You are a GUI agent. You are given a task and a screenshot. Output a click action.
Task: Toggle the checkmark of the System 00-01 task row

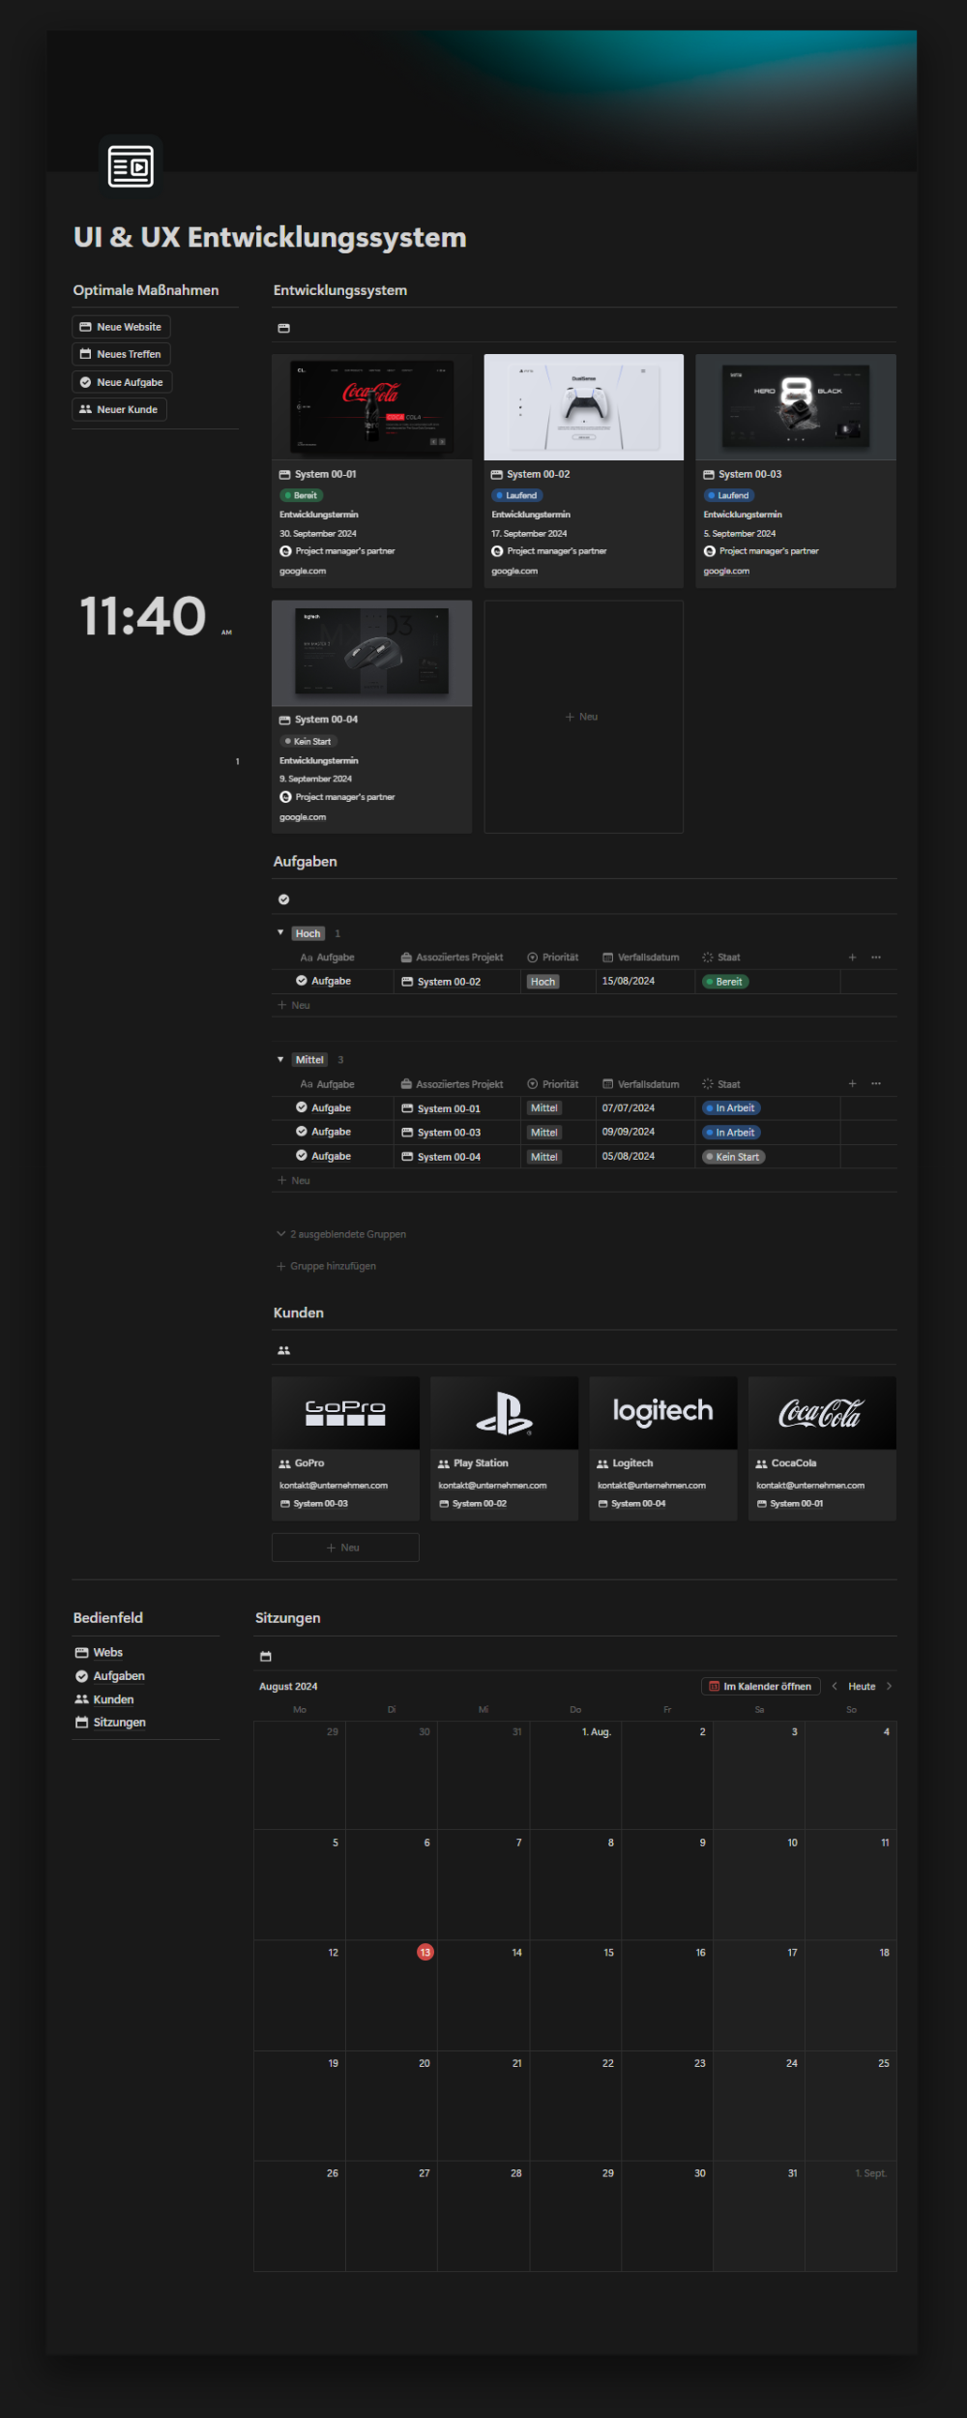(x=302, y=1107)
